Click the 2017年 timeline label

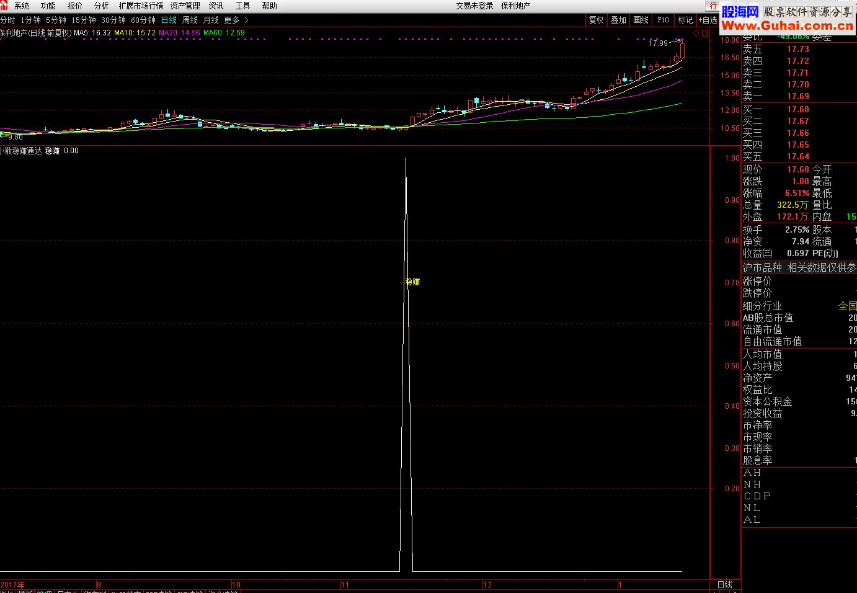click(x=12, y=584)
